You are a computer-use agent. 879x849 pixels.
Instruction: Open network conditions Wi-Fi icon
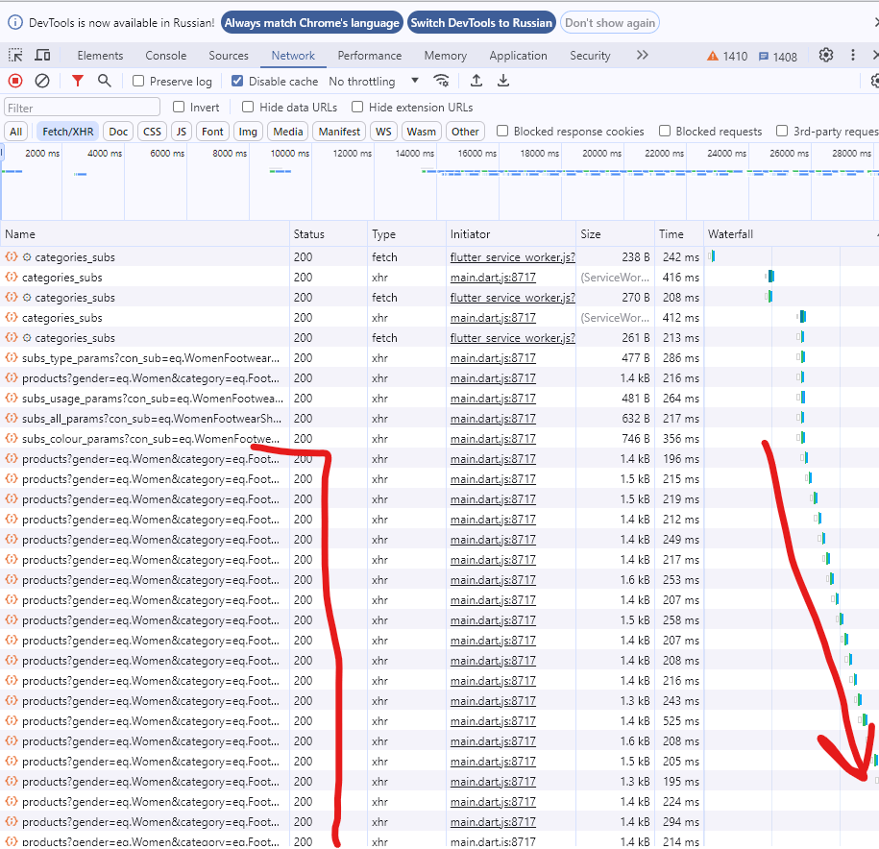tap(441, 82)
